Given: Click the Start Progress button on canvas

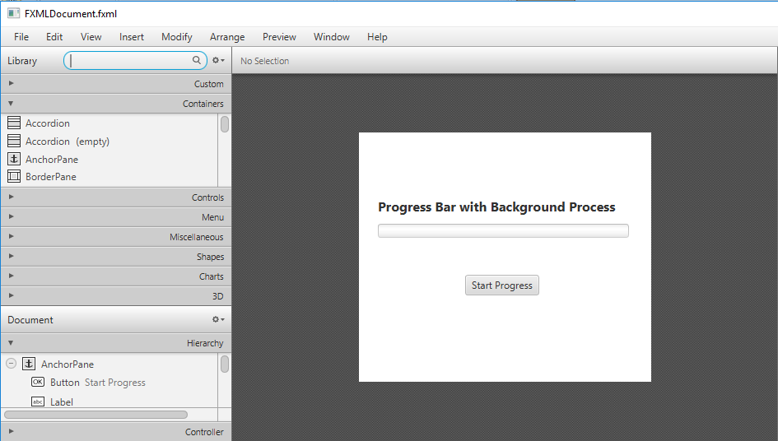Looking at the screenshot, I should (502, 285).
